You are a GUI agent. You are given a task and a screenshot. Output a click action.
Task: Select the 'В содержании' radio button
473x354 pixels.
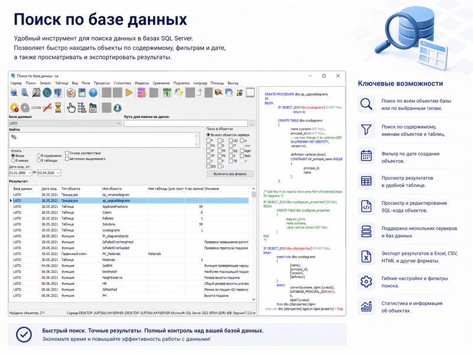[38, 156]
